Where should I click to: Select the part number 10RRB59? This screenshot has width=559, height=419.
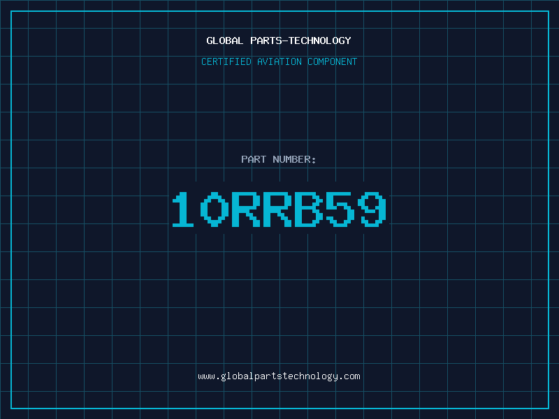[279, 209]
